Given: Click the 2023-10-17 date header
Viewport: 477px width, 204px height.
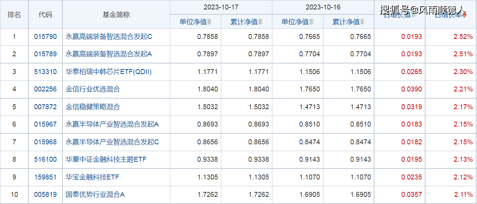Looking at the screenshot, I should tap(221, 7).
